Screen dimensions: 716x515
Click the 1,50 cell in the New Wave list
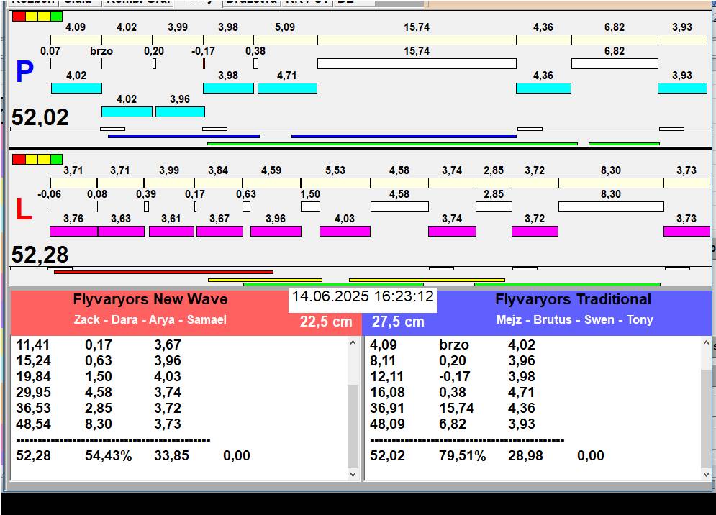tap(98, 376)
